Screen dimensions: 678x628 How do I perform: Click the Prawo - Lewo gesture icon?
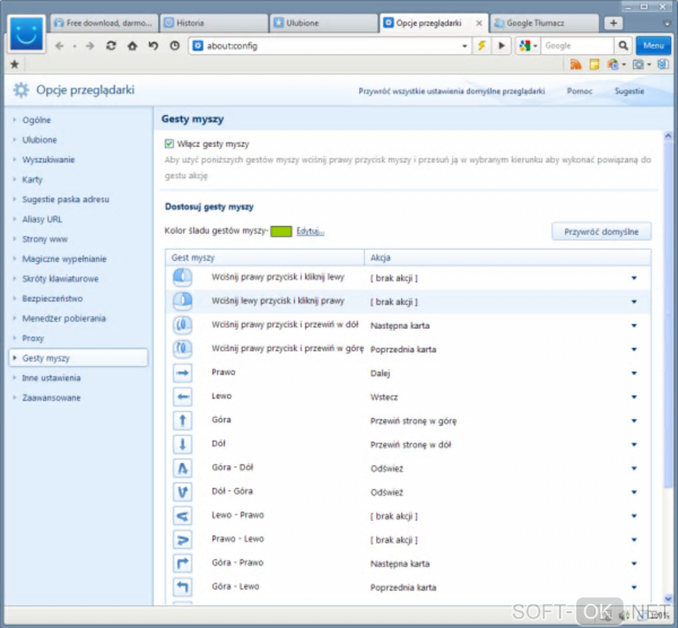pos(183,540)
